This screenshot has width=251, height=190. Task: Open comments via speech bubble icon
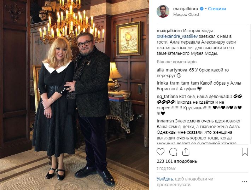[173, 152]
